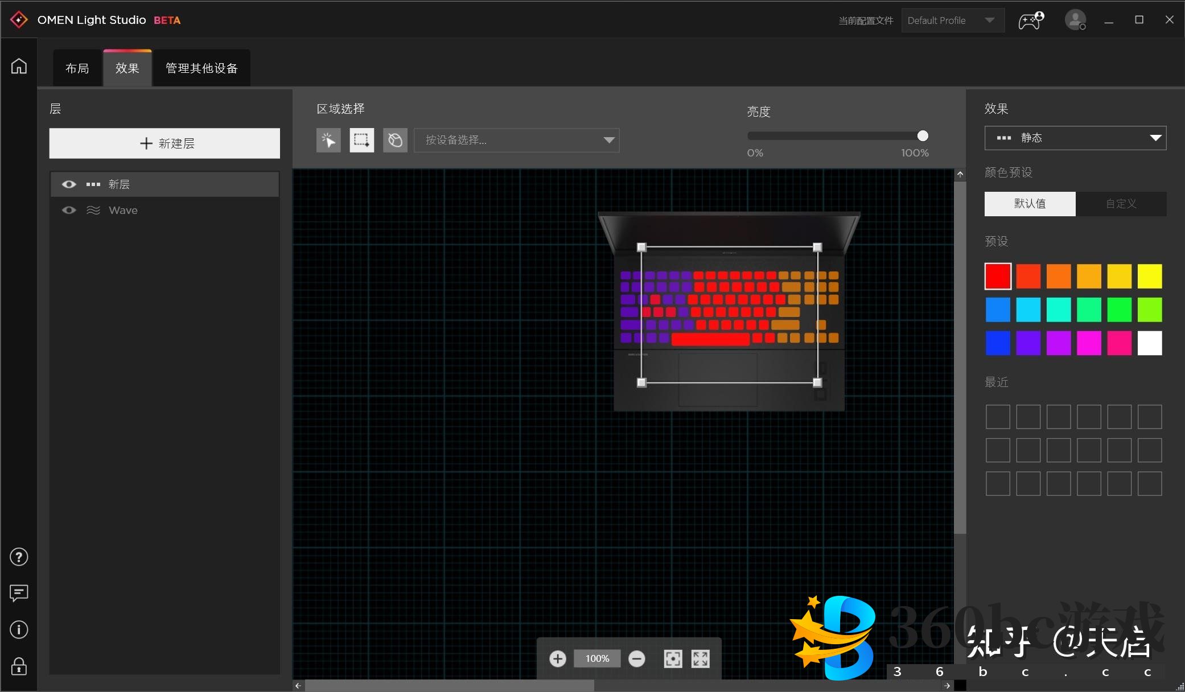Click the Home icon in sidebar
1185x692 pixels.
[19, 66]
